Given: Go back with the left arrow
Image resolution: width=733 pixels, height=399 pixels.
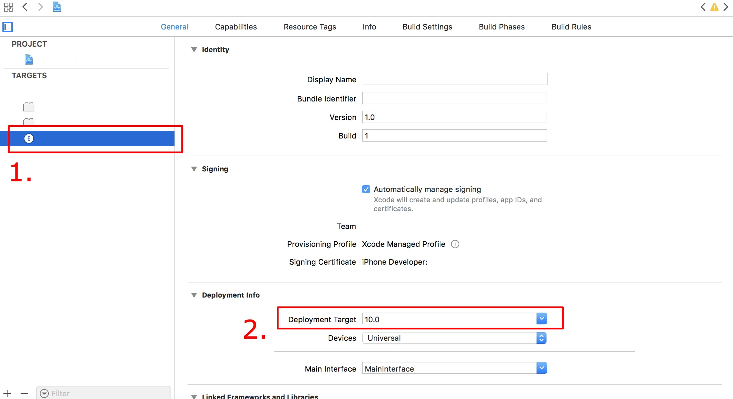Looking at the screenshot, I should pyautogui.click(x=25, y=7).
